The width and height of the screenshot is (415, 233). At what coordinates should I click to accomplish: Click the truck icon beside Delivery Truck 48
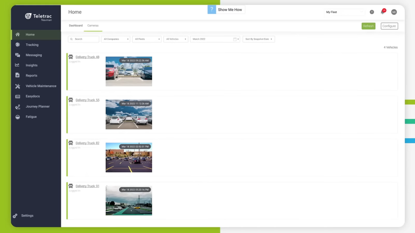click(x=71, y=57)
